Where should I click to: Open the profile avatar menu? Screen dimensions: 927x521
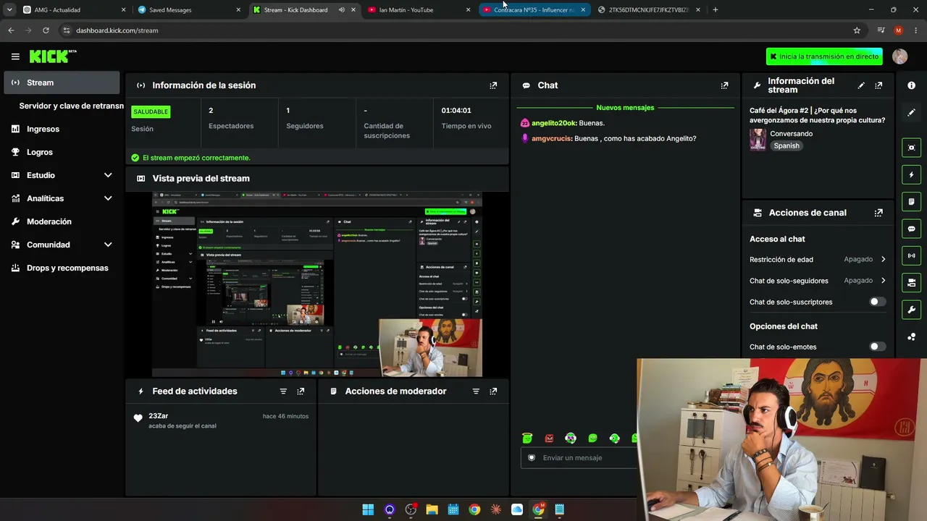coord(899,56)
